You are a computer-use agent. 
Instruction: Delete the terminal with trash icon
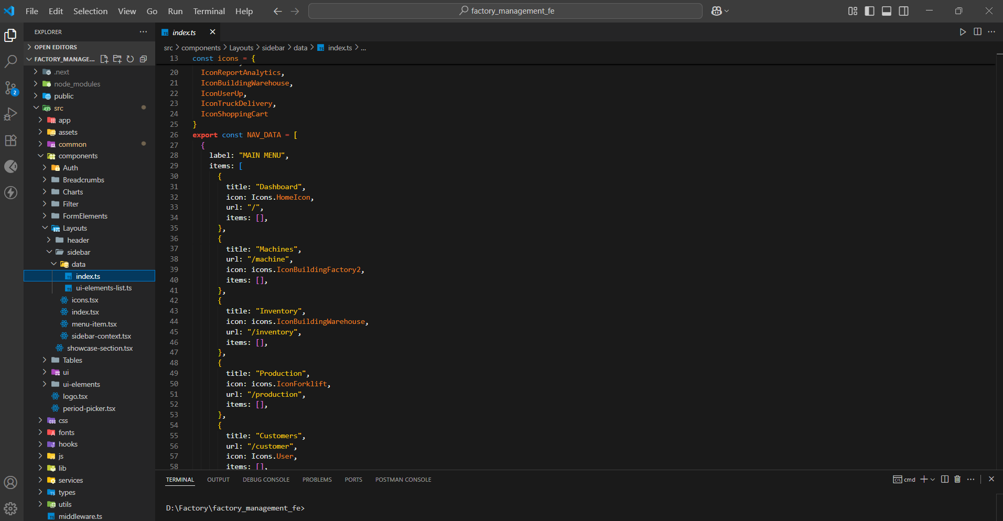click(957, 479)
